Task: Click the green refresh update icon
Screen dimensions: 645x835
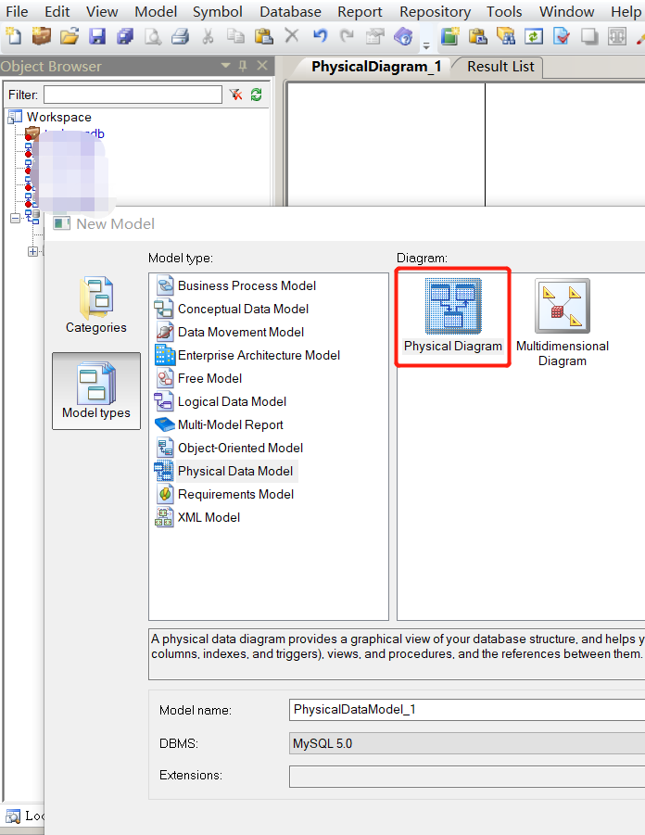Action: tap(533, 35)
